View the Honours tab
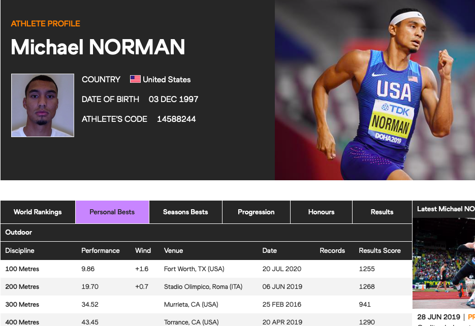The height and width of the screenshot is (326, 475). coord(322,212)
